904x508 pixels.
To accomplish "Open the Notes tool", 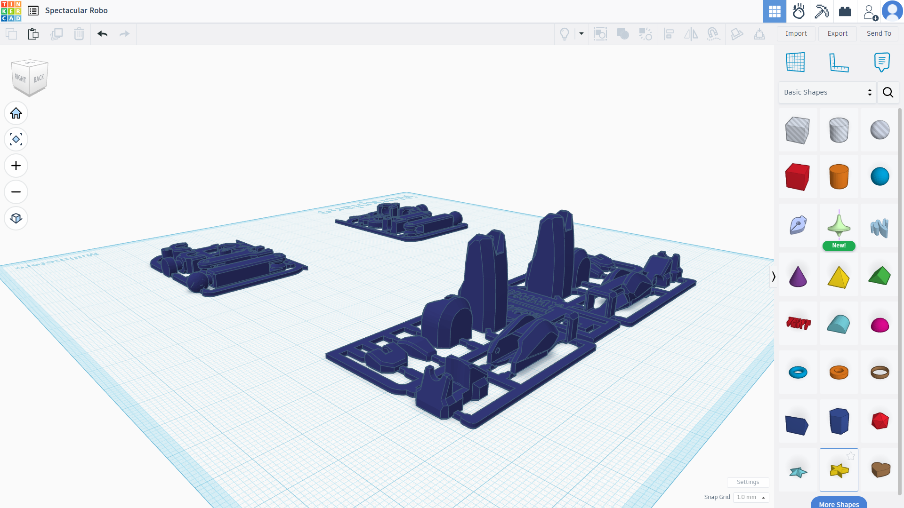I will coord(882,62).
